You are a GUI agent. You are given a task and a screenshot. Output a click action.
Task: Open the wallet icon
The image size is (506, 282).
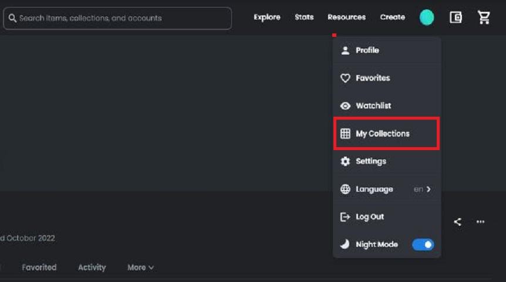pos(456,18)
